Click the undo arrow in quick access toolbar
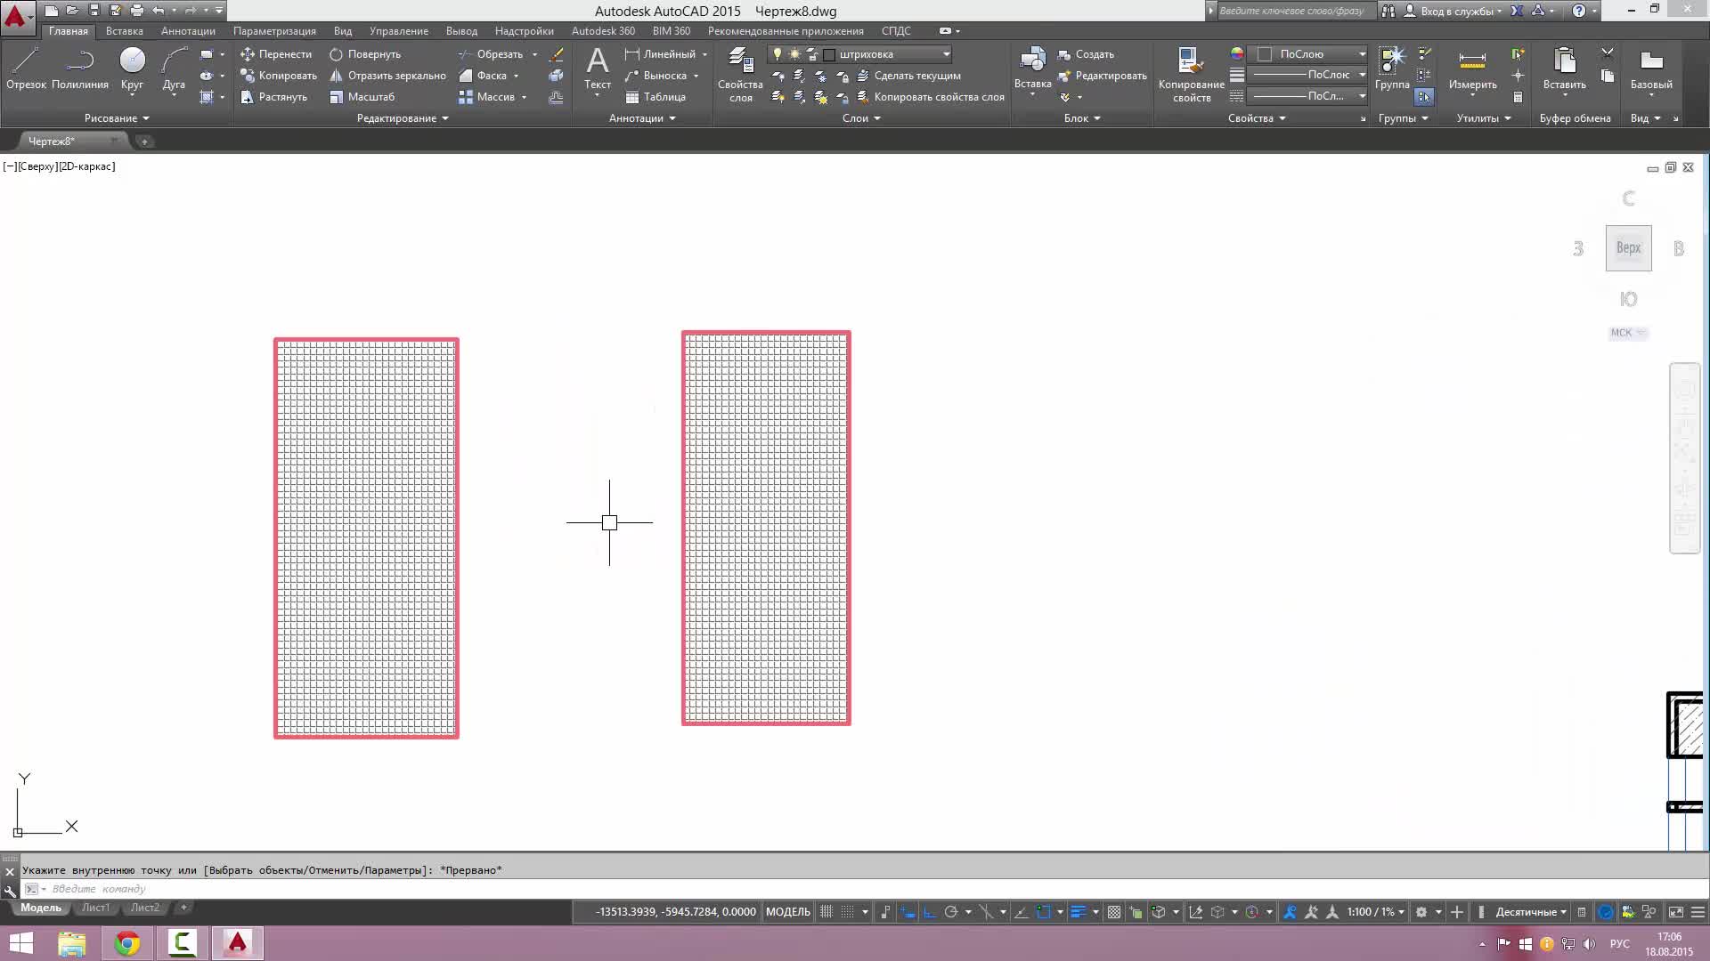The height and width of the screenshot is (961, 1710). 158,11
